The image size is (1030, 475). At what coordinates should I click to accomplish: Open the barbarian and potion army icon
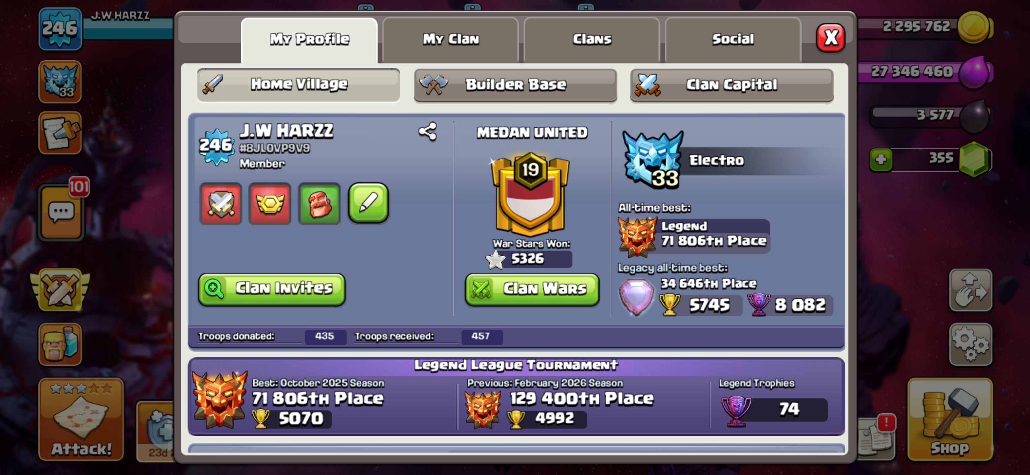[x=60, y=344]
